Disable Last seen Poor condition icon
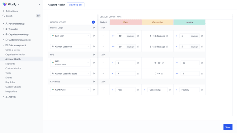This screenshot has height=133, width=237. click(138, 36)
